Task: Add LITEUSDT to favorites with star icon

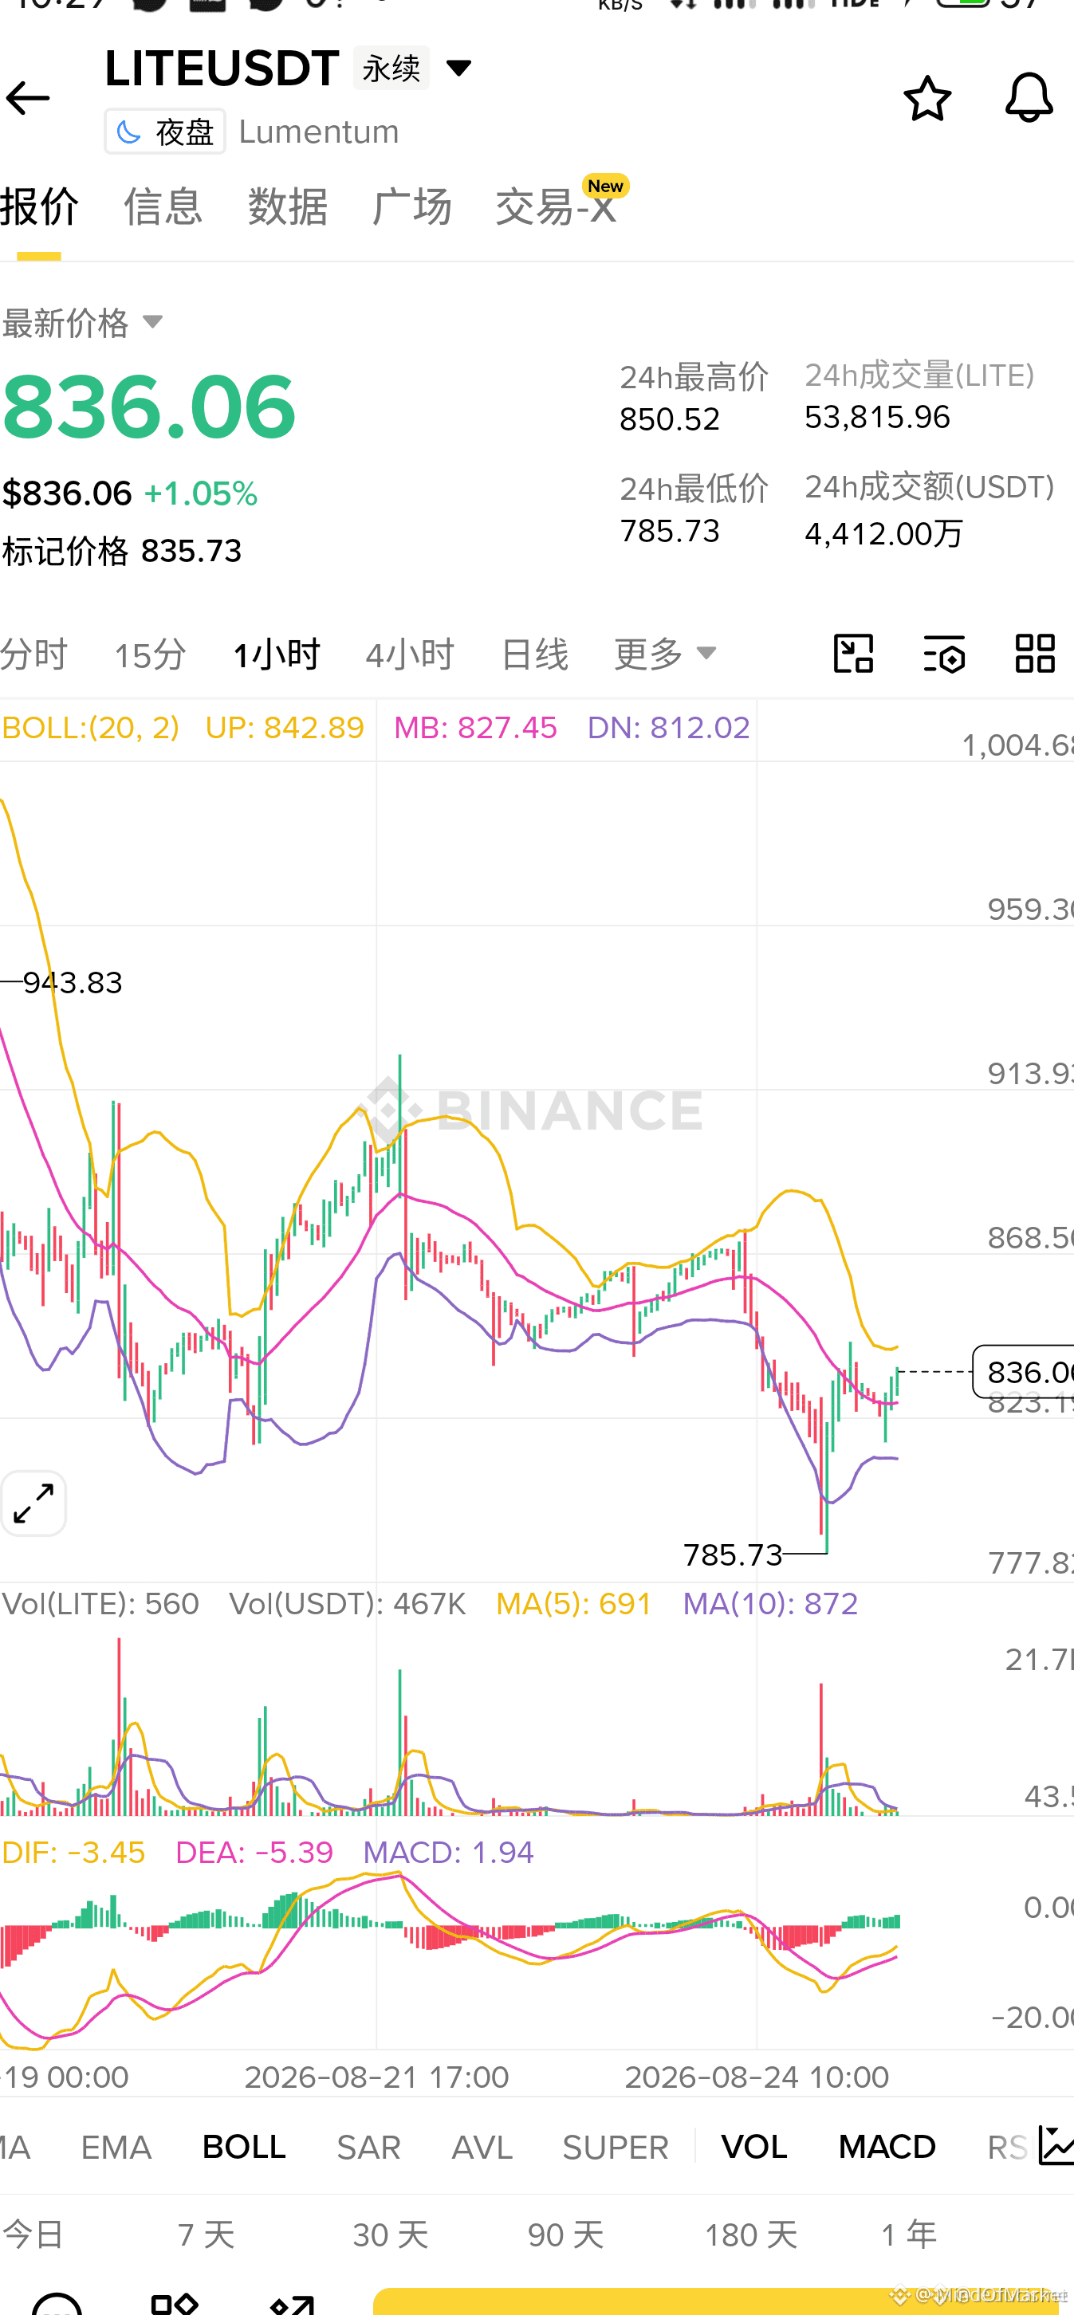Action: [x=926, y=98]
